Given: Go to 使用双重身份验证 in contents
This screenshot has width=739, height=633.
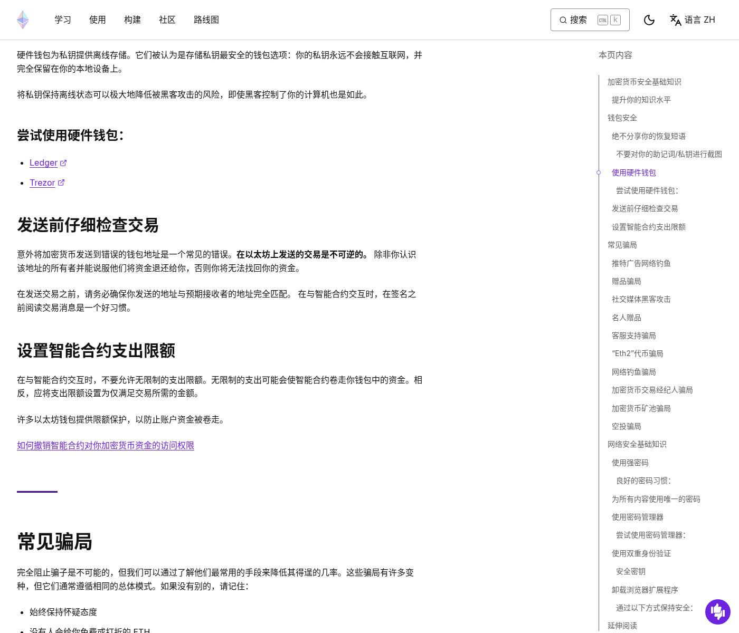Looking at the screenshot, I should [641, 553].
